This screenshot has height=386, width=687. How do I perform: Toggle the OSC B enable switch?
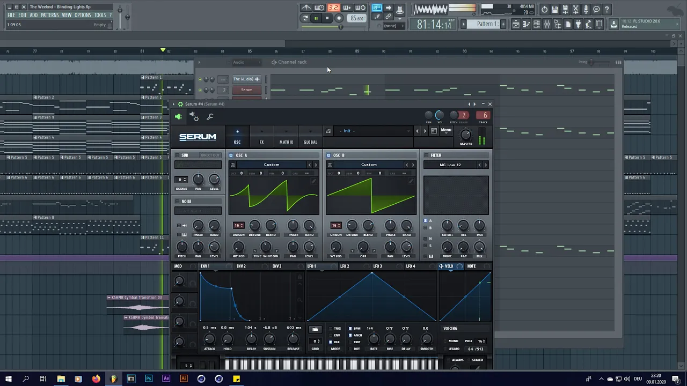[328, 155]
